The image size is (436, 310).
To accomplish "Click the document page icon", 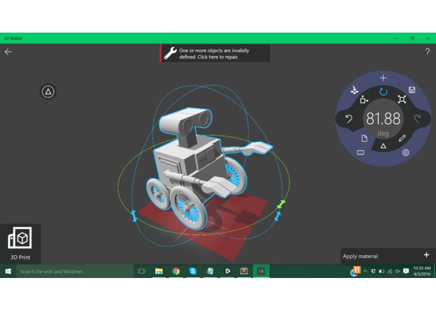I will pos(364,138).
